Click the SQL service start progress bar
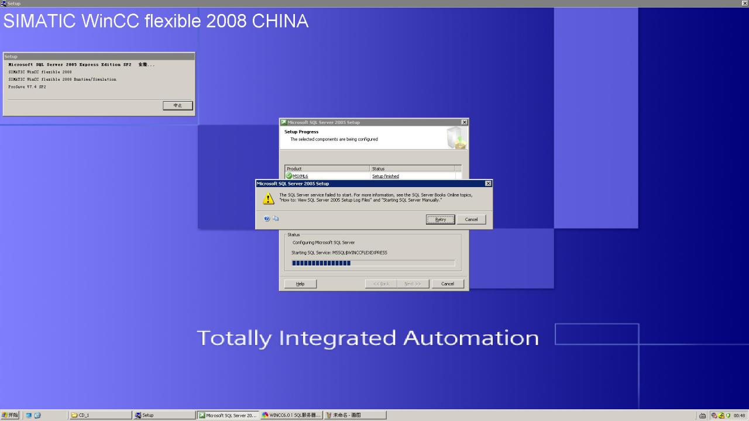This screenshot has height=421, width=749. pos(373,263)
